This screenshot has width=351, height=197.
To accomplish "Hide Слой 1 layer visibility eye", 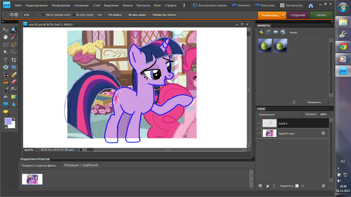I will (x=258, y=123).
